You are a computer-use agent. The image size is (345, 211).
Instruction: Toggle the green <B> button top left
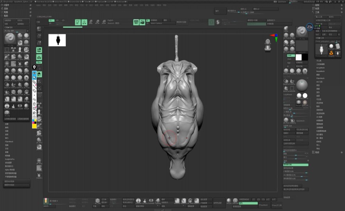click(51, 20)
